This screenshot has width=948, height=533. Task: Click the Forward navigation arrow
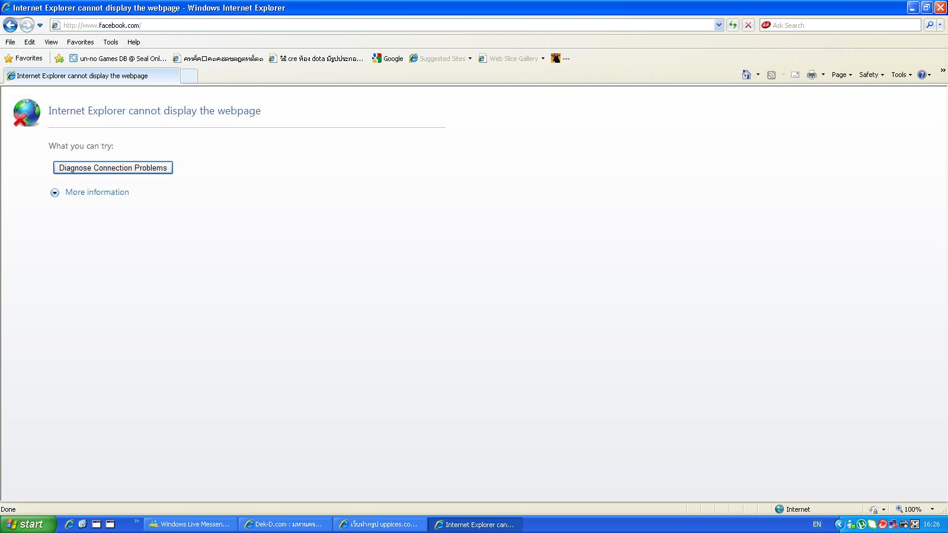tap(27, 25)
